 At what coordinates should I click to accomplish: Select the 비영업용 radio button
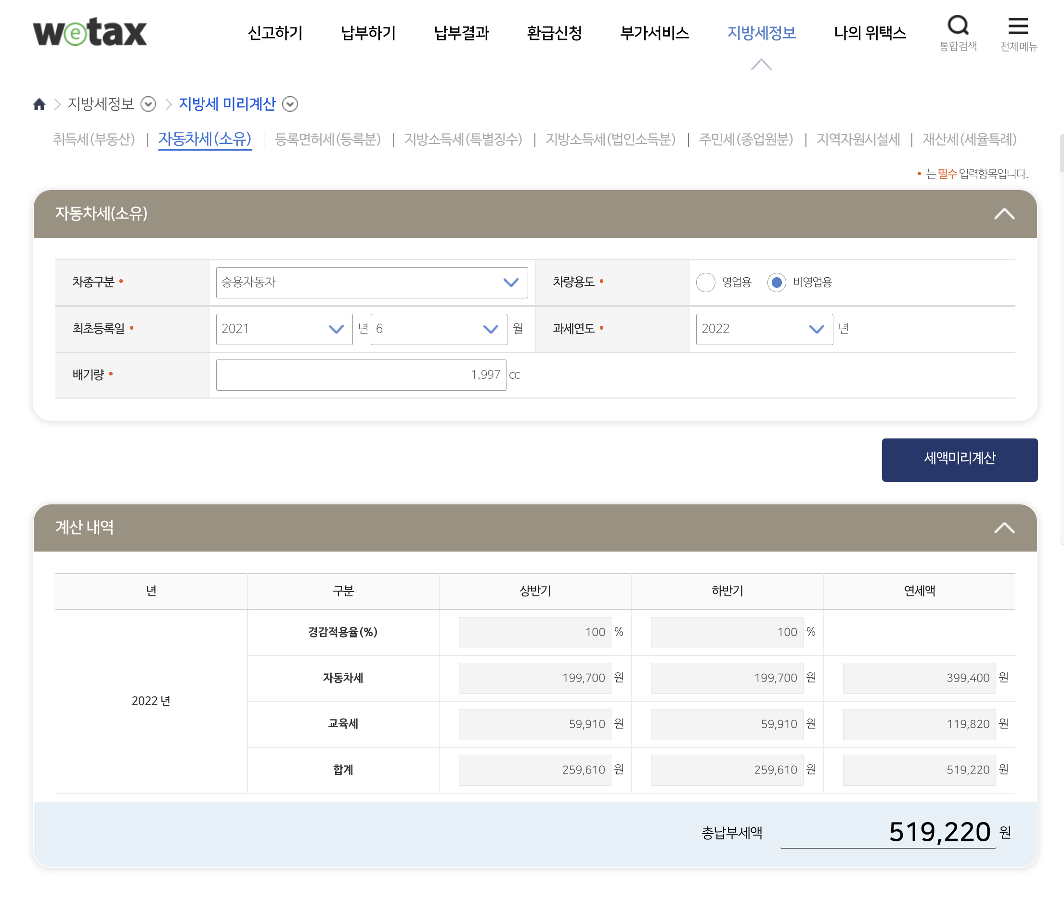(776, 282)
